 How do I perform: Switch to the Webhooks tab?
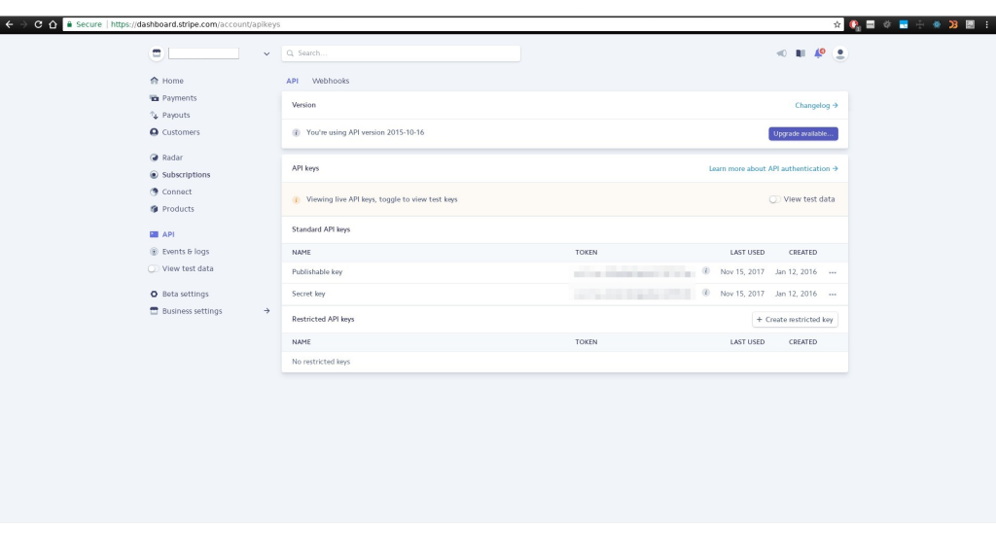[x=331, y=81]
